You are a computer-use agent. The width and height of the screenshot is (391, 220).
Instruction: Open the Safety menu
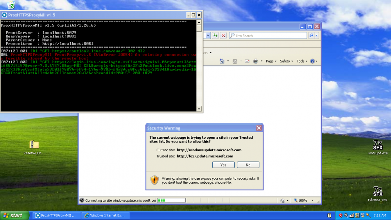286,61
